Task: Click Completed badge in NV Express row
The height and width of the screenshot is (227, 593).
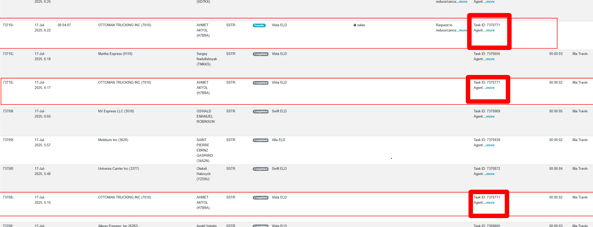Action: pyautogui.click(x=261, y=112)
